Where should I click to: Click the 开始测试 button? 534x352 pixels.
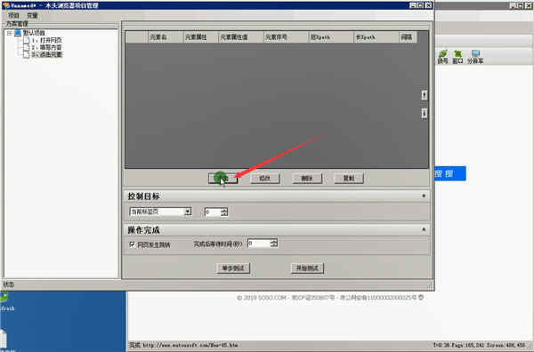[307, 268]
